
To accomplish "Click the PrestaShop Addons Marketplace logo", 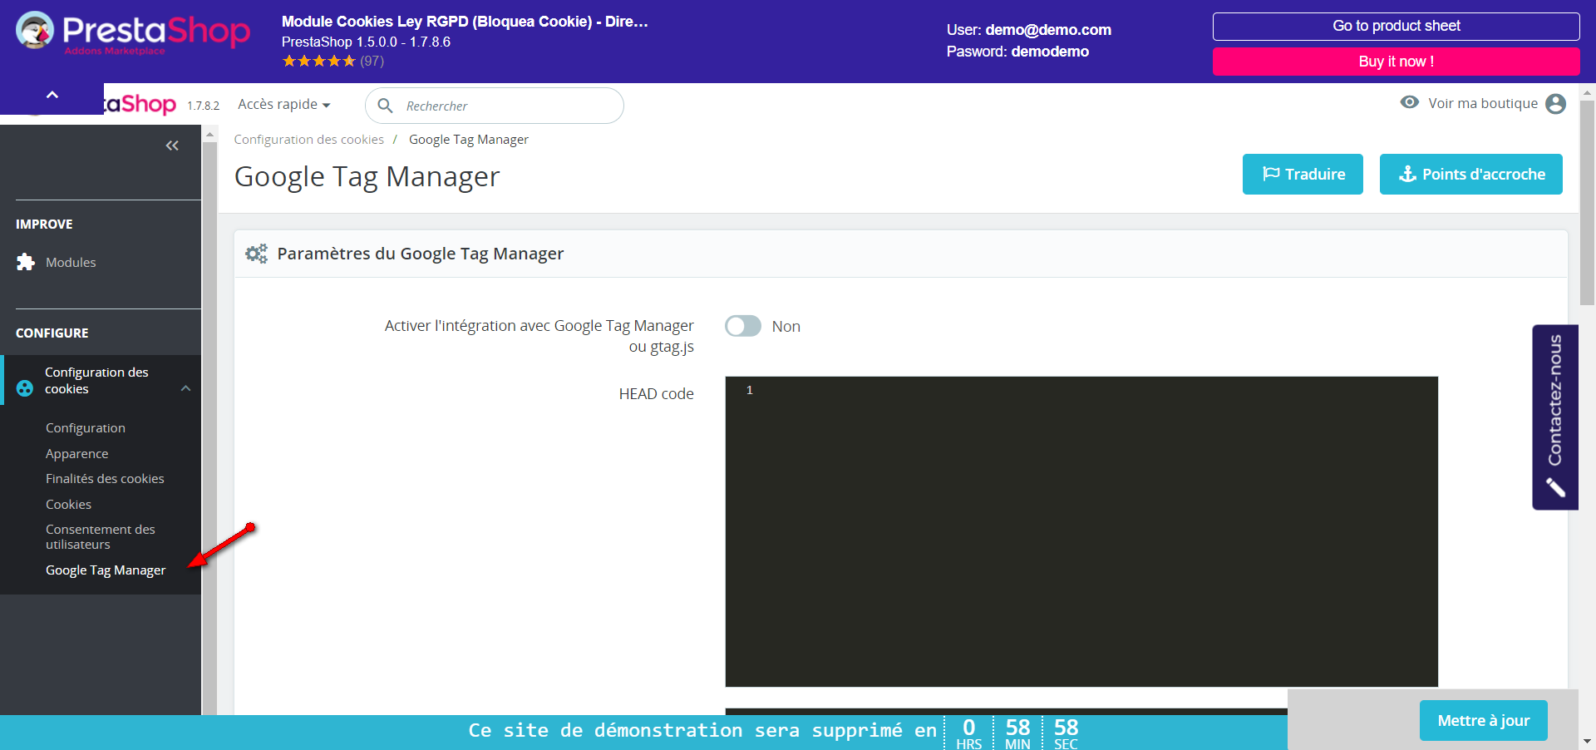I will coord(133,33).
